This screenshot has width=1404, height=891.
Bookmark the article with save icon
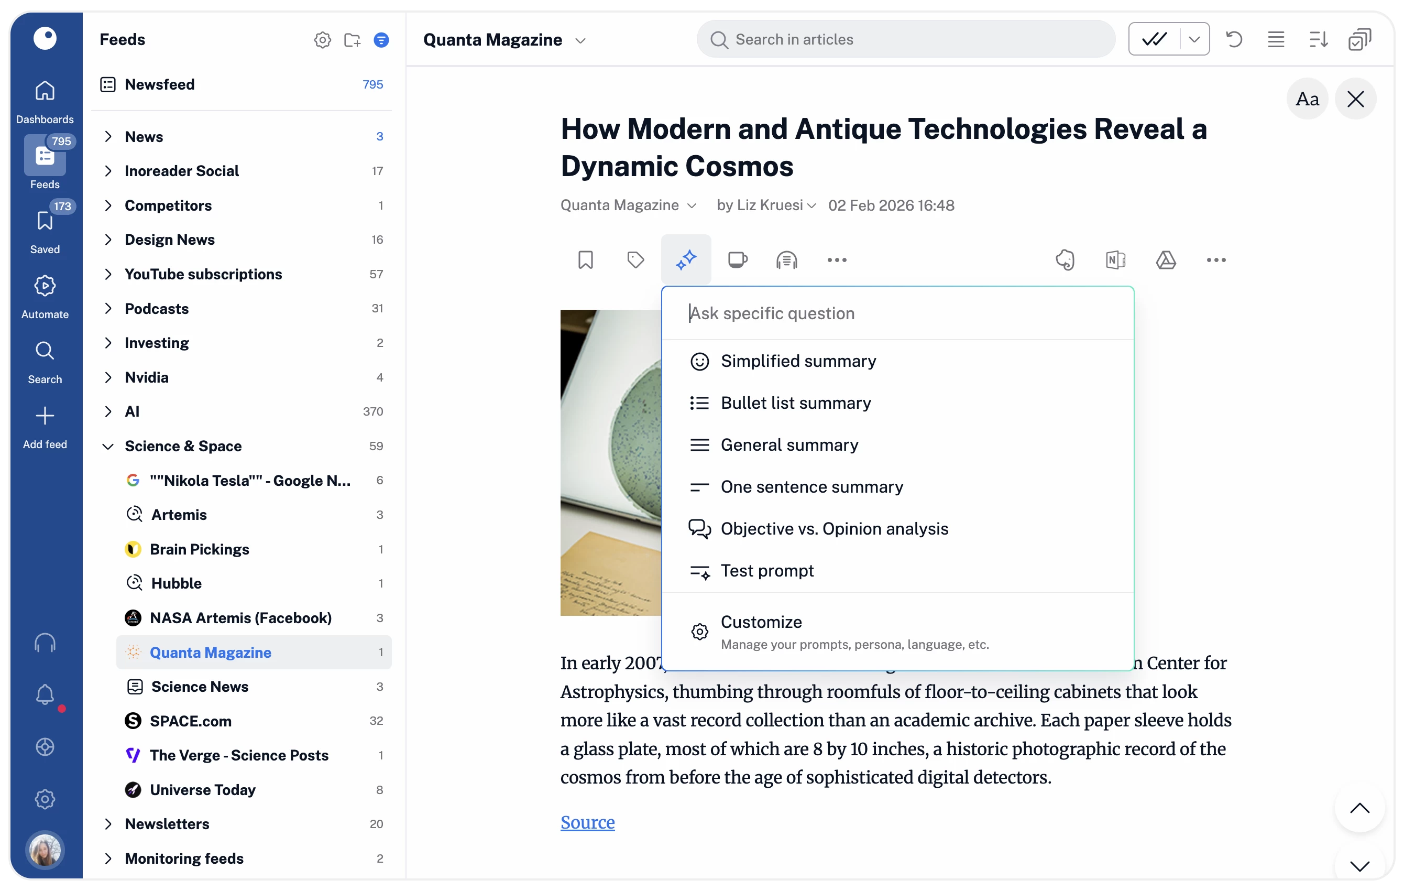point(585,259)
